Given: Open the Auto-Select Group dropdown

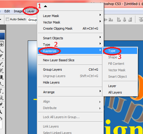Looking at the screenshot, I should pyautogui.click(x=32, y=20).
